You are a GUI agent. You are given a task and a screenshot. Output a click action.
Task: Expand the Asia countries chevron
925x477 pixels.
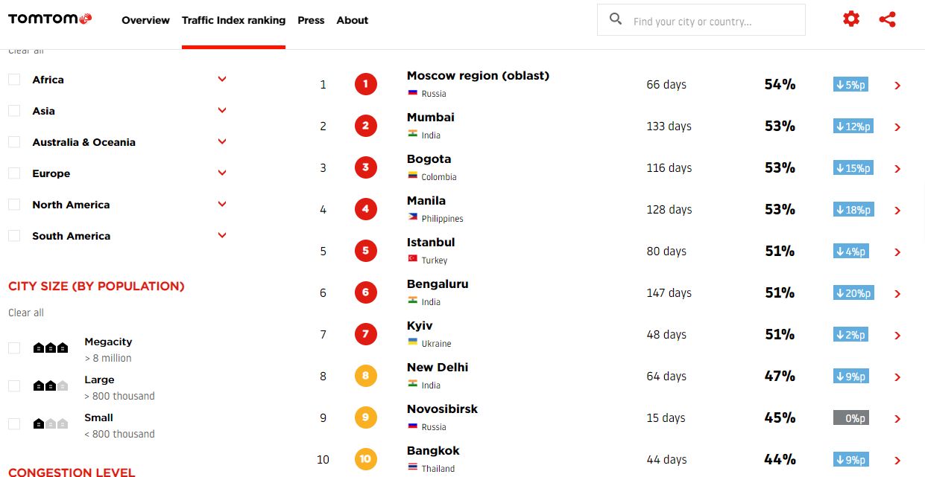222,110
